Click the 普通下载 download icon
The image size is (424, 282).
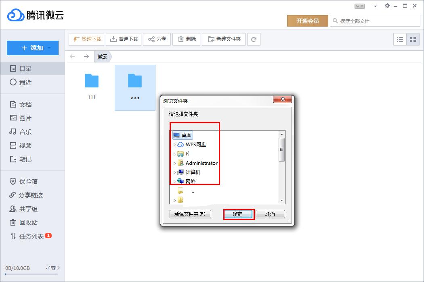click(x=114, y=39)
